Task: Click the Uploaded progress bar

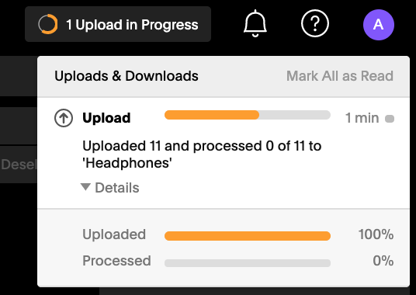Action: pos(248,236)
